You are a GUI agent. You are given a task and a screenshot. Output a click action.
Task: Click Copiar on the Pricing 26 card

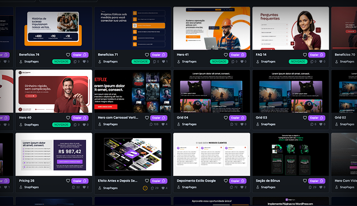pyautogui.click(x=79, y=181)
